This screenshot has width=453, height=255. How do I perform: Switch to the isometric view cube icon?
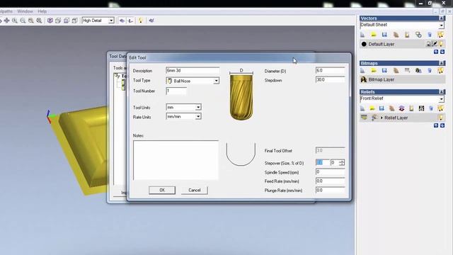pos(50,21)
